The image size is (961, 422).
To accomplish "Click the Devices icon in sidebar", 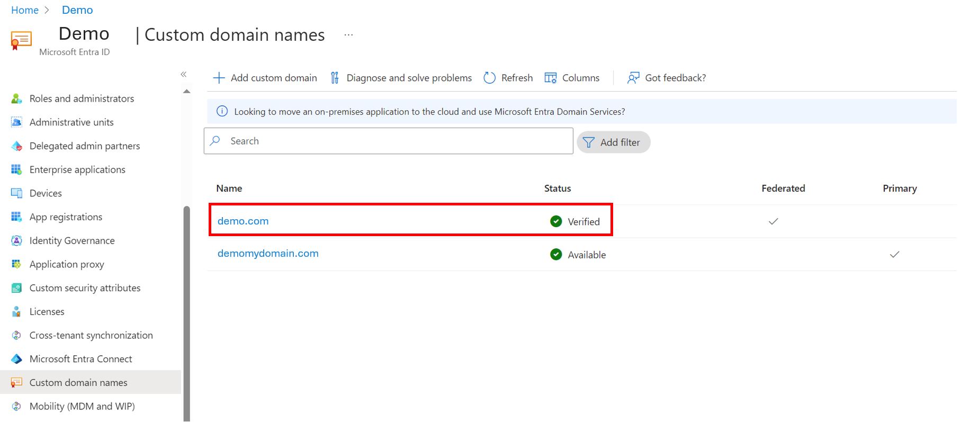I will [x=16, y=193].
